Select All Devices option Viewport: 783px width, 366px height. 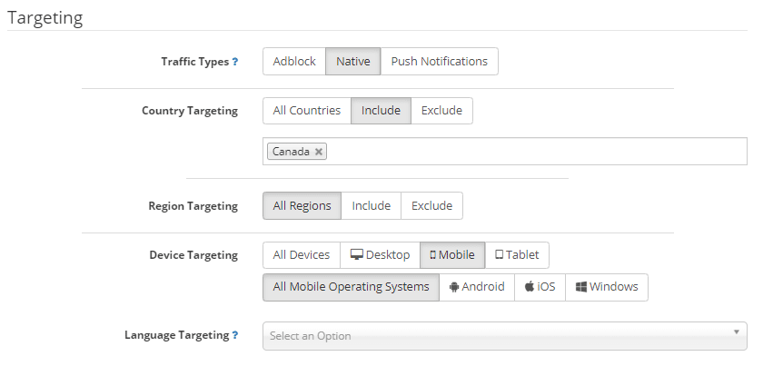[x=302, y=255]
